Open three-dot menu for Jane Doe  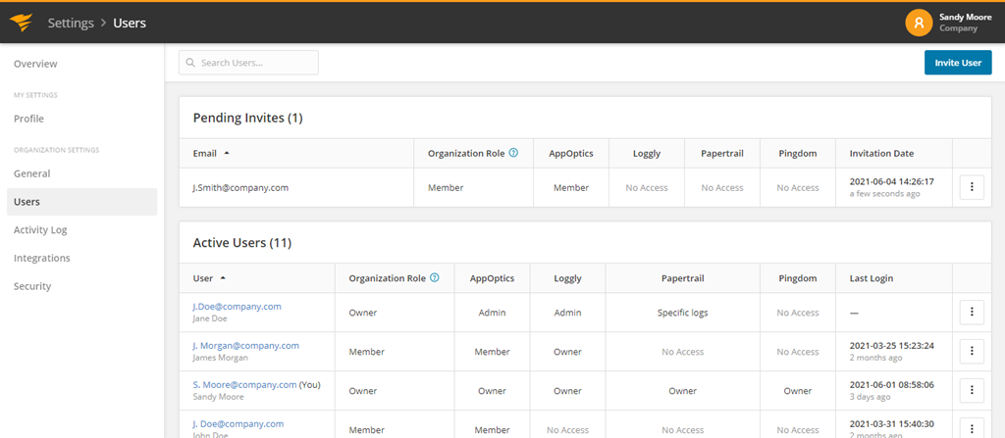pos(971,313)
